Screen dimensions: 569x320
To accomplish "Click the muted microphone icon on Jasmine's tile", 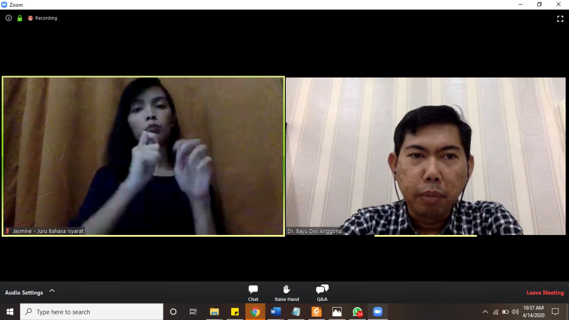I will pos(8,231).
